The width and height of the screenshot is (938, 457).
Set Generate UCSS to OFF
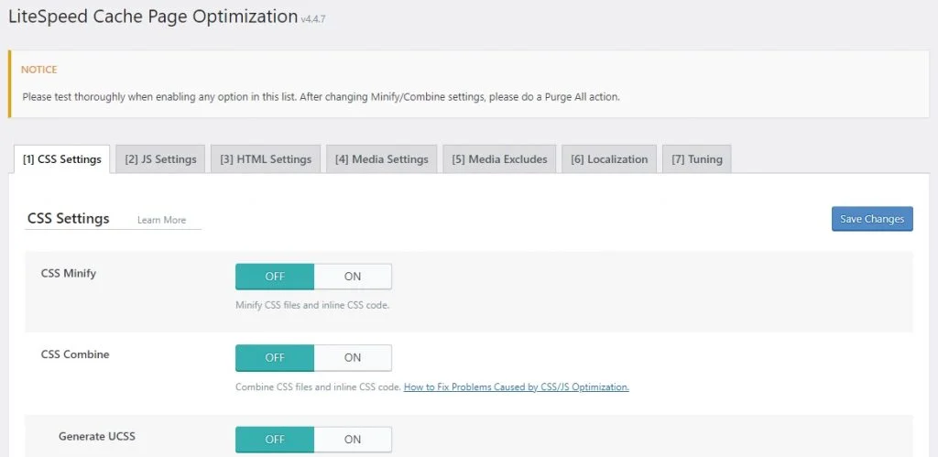click(x=275, y=439)
